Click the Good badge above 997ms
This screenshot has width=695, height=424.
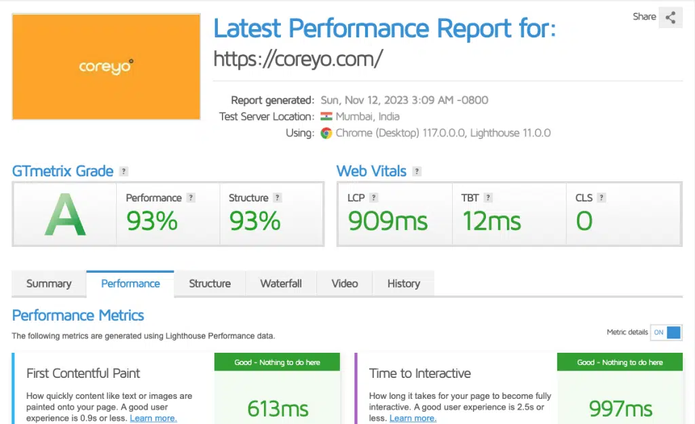pyautogui.click(x=620, y=362)
